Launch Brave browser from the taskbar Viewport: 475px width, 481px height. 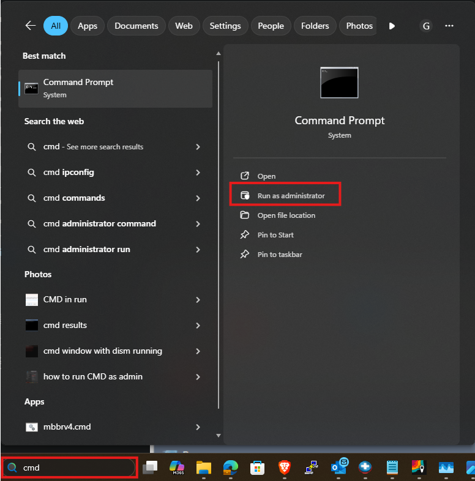click(285, 468)
